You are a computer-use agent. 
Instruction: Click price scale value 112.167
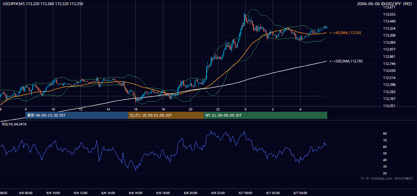point(389,99)
